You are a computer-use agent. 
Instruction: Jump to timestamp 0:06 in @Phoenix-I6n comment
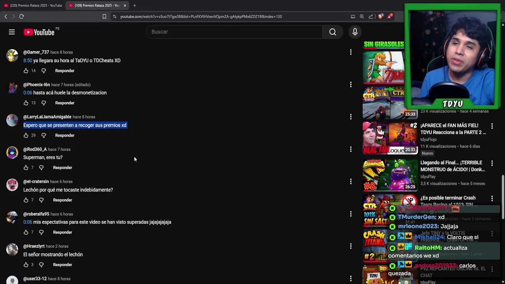coord(28,93)
